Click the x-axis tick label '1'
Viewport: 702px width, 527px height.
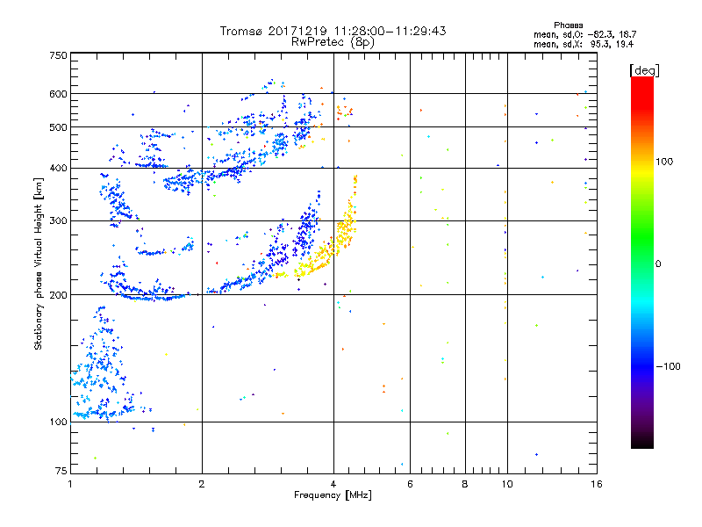pyautogui.click(x=70, y=484)
